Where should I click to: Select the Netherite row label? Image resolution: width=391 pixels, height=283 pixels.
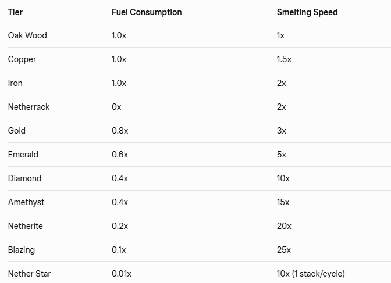click(x=26, y=226)
